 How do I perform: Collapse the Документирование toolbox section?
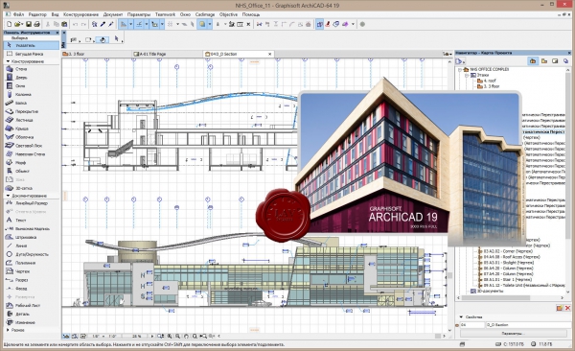click(x=8, y=196)
